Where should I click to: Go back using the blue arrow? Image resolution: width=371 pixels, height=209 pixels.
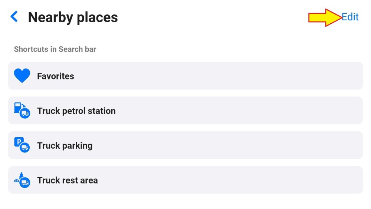(x=14, y=17)
